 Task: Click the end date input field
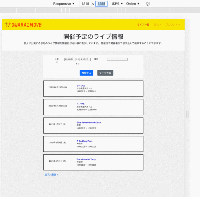coord(85,59)
